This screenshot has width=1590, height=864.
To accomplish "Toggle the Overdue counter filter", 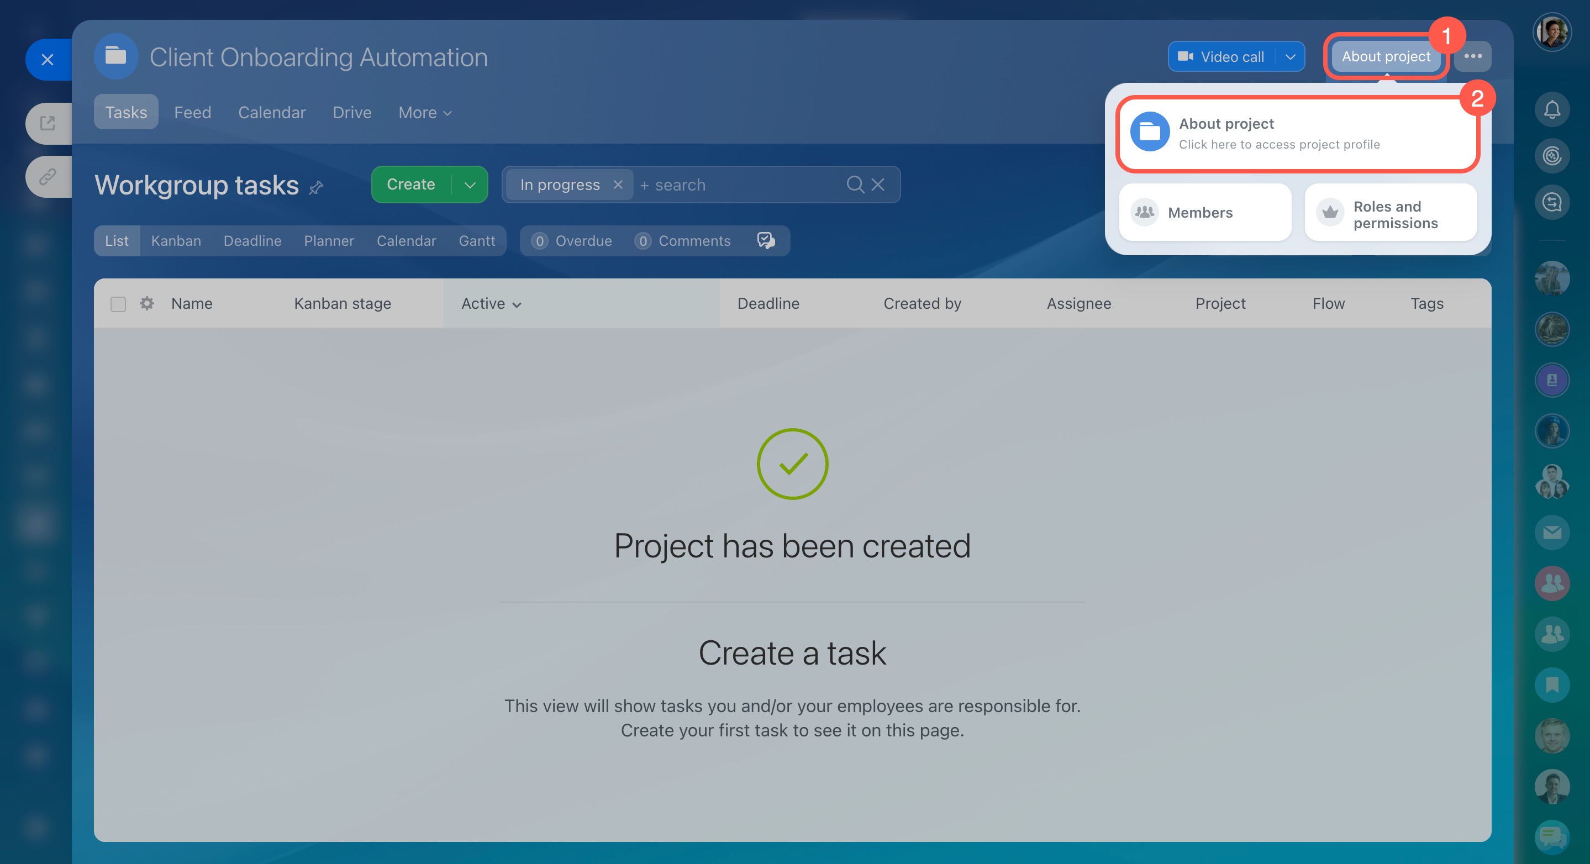I will tap(572, 241).
